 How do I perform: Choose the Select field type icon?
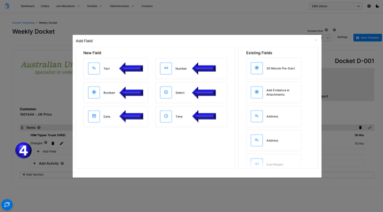(166, 92)
